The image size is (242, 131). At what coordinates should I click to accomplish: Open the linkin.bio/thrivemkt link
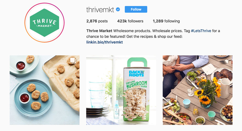click(104, 42)
